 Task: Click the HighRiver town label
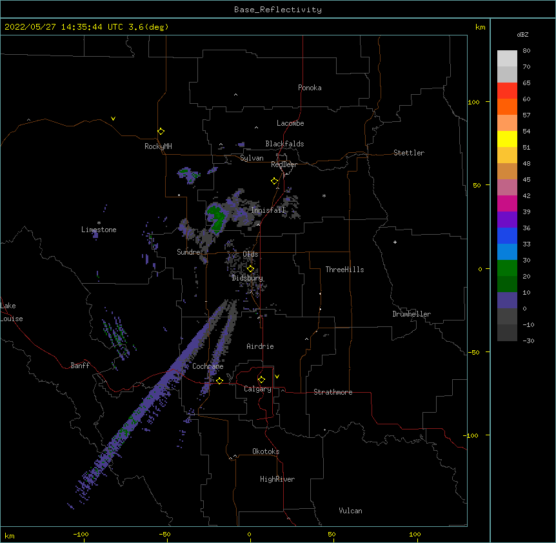277,479
